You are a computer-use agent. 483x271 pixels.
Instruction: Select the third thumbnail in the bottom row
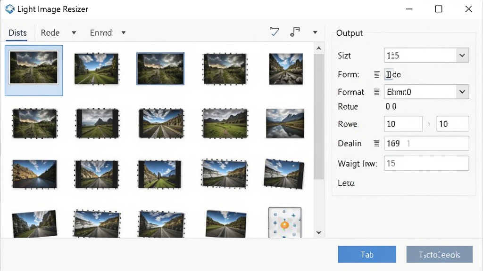tap(161, 224)
